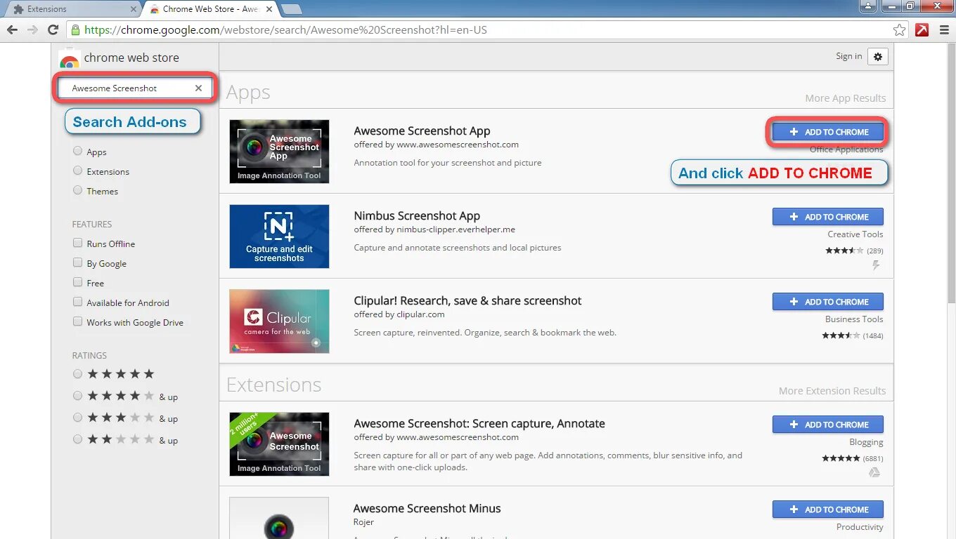The image size is (956, 539).
Task: Click Sign in link
Action: point(848,56)
